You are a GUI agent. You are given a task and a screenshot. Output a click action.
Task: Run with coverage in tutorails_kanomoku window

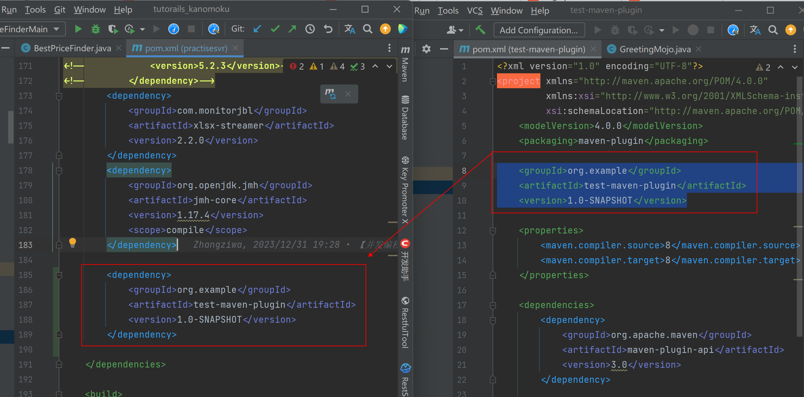(113, 29)
